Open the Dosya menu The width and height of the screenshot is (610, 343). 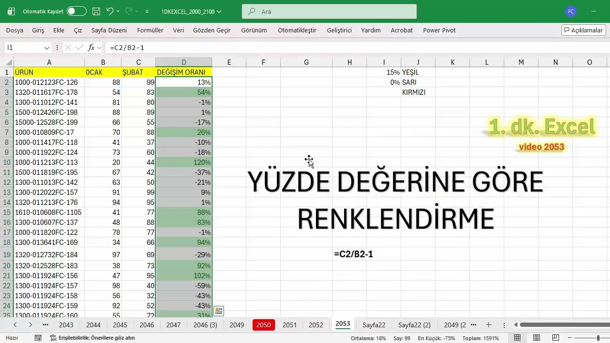click(15, 30)
